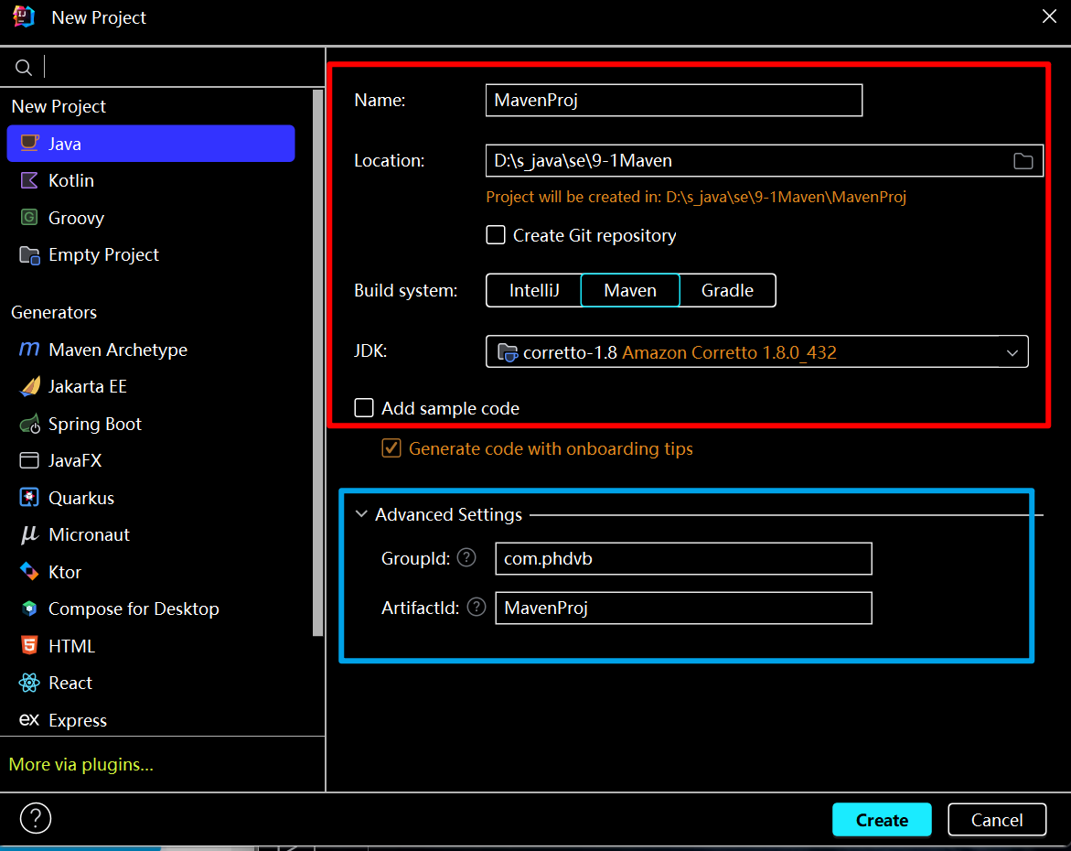Collapse the Advanced Settings section

pyautogui.click(x=361, y=514)
